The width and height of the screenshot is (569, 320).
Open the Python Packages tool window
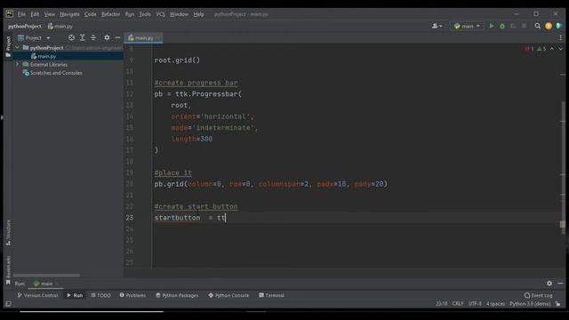pos(177,295)
